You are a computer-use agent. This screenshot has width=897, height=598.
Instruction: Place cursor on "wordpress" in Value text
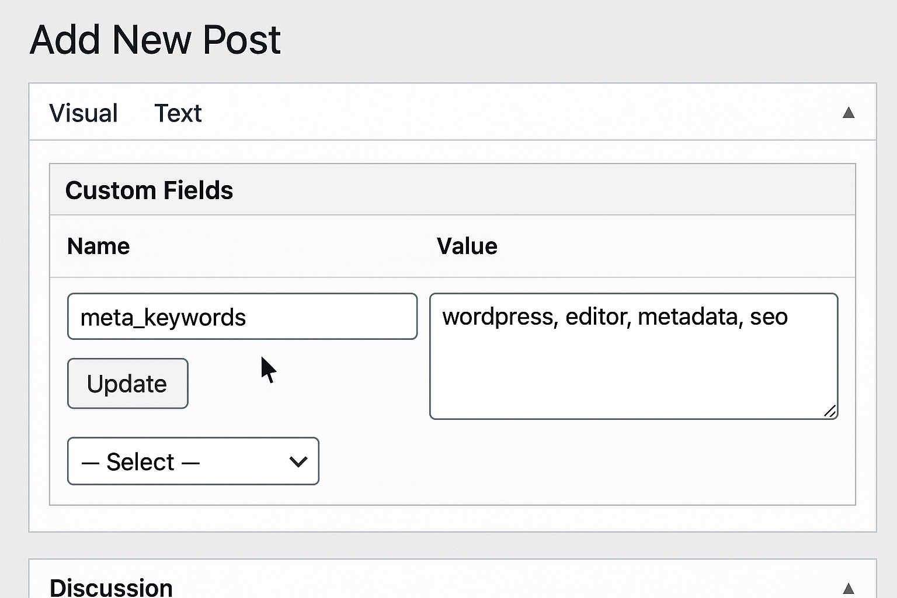pos(499,317)
